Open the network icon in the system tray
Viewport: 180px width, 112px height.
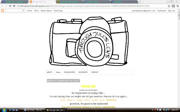click(166, 110)
